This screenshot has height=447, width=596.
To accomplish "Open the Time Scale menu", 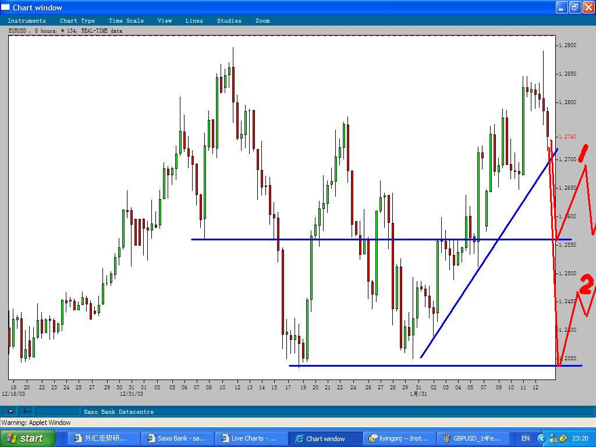I will 126,21.
